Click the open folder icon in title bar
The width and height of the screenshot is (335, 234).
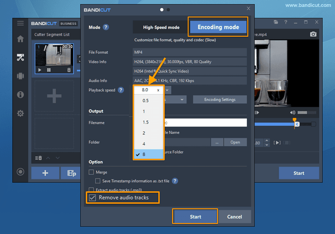click(x=276, y=22)
